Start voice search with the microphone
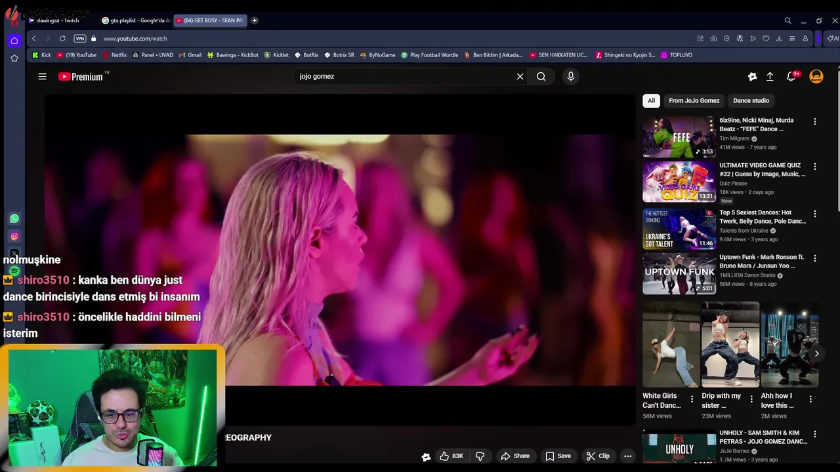 570,77
